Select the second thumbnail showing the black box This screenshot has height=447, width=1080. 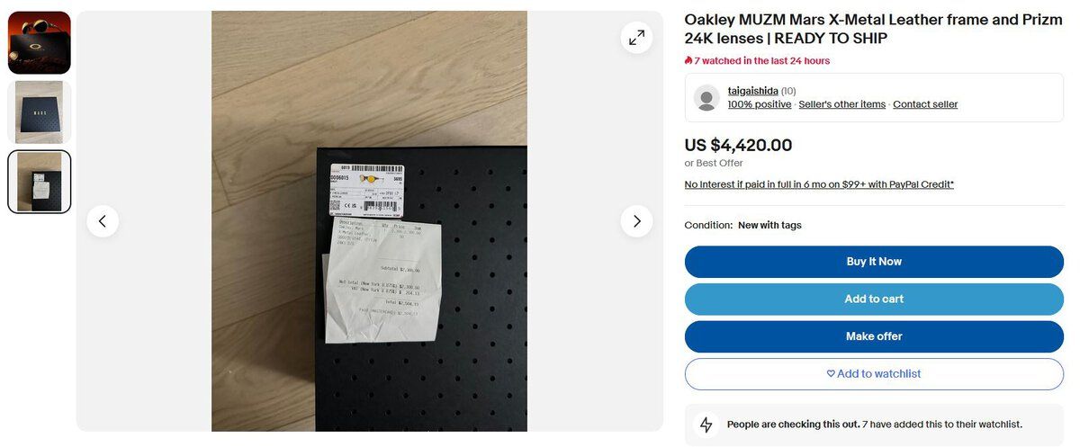pyautogui.click(x=40, y=112)
